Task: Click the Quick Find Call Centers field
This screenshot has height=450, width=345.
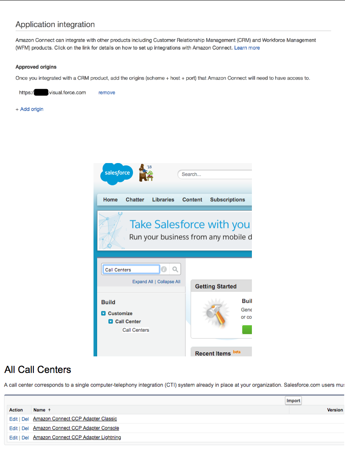Action: (x=131, y=270)
